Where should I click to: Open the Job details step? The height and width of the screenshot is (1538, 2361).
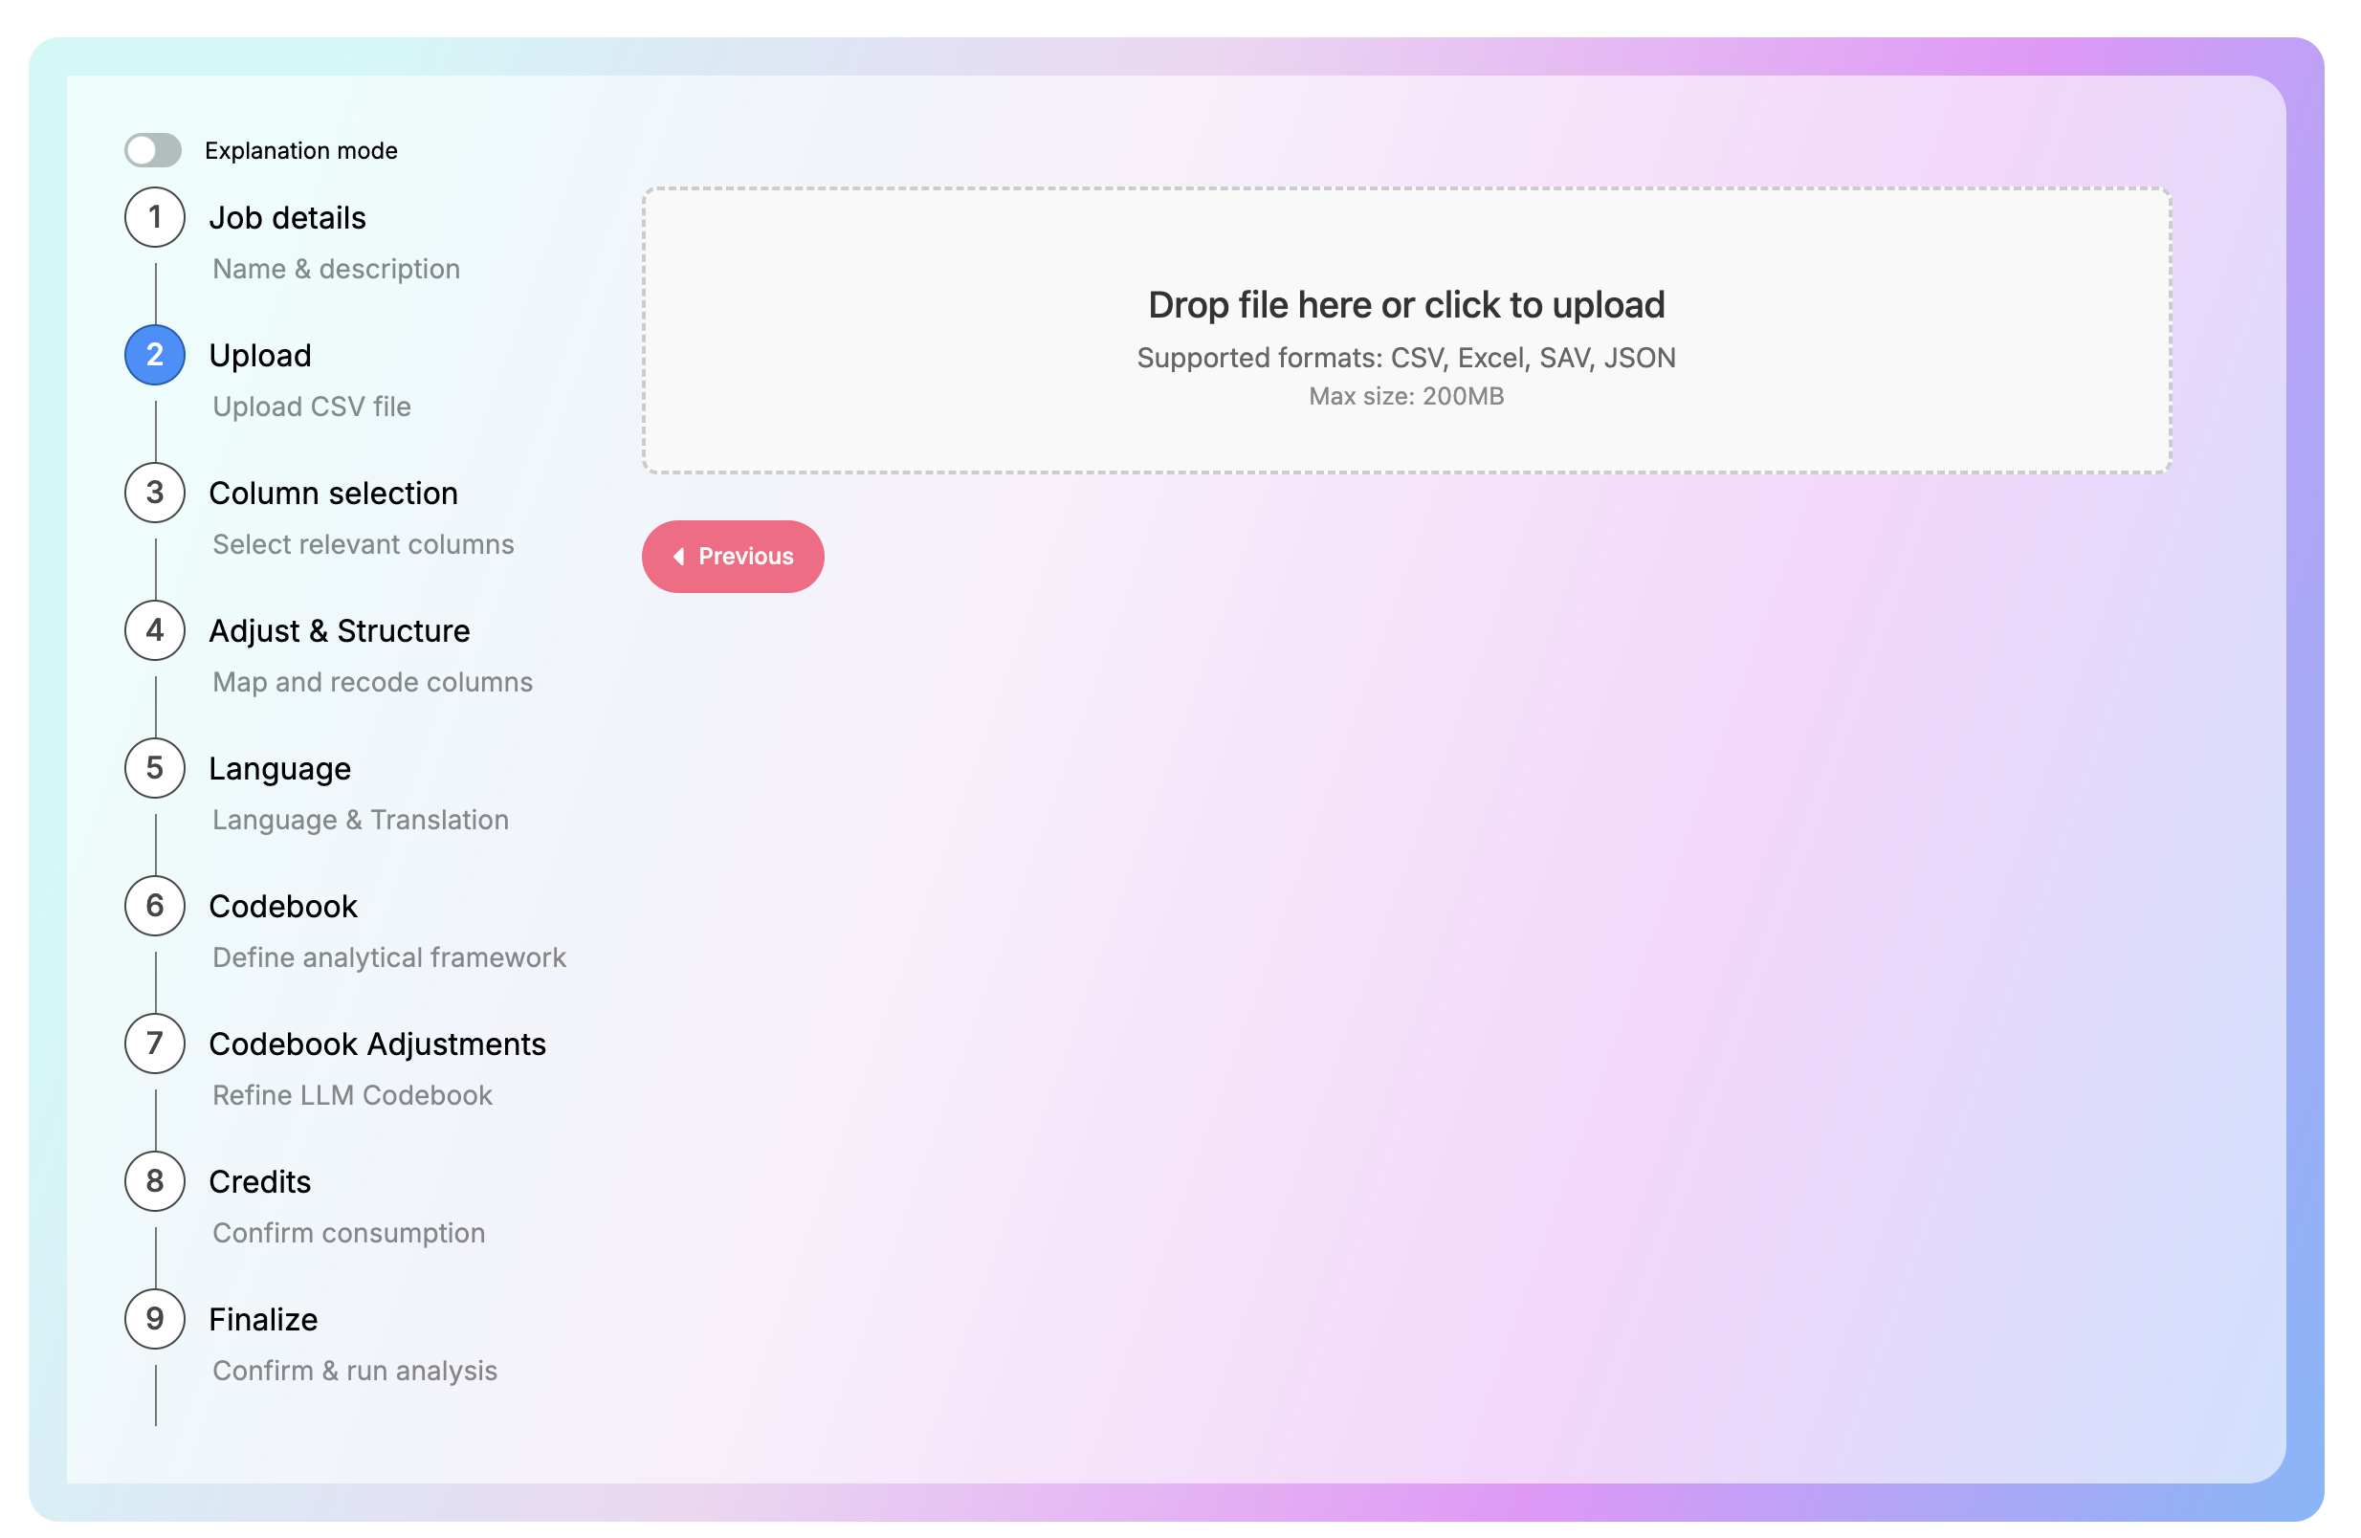(x=287, y=217)
